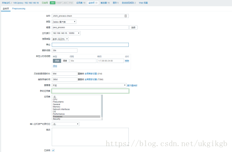Image resolution: width=232 pixels, height=152 pixels.
Task: Open the show value dropdown set to 不变
Action: [x=89, y=85]
